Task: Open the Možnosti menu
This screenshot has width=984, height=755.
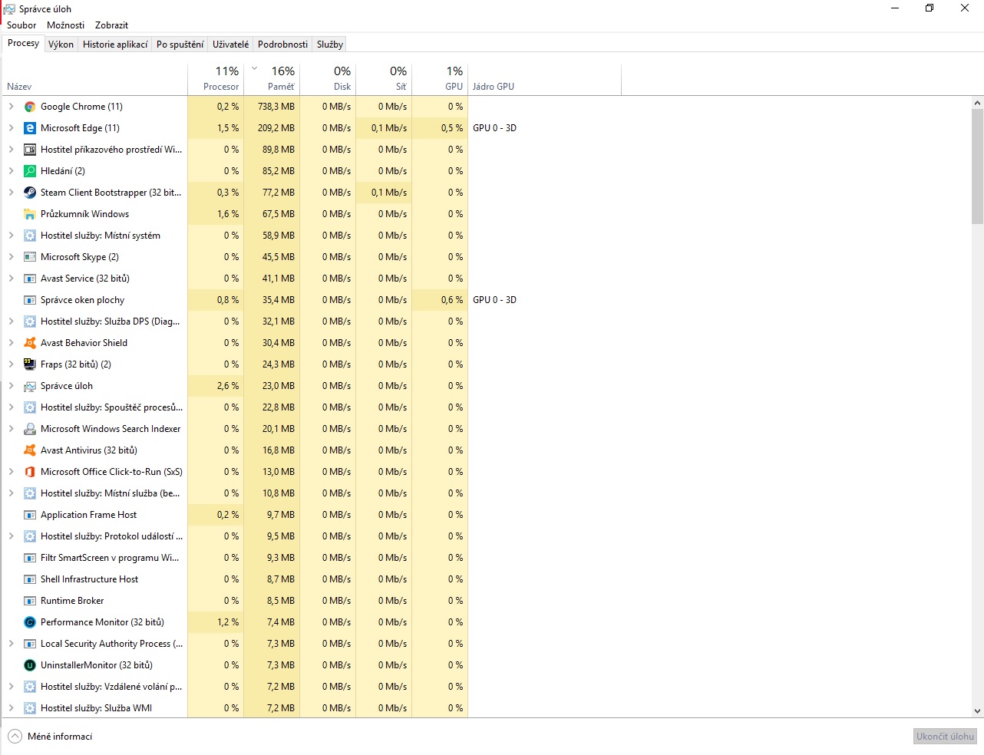Action: pos(66,25)
